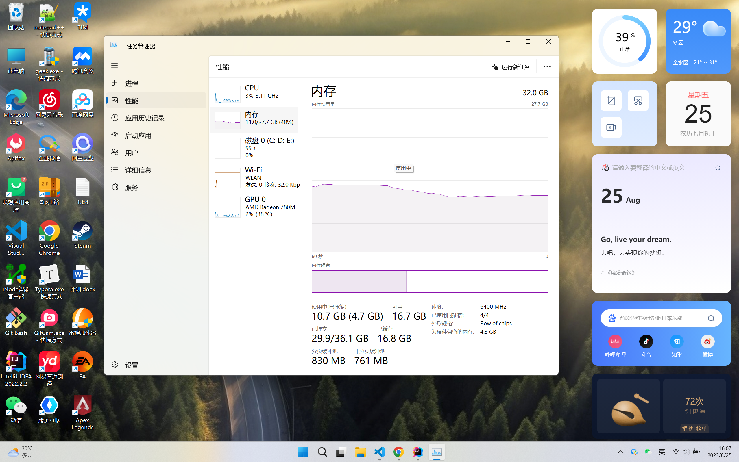Image resolution: width=739 pixels, height=462 pixels.
Task: Open 腾讯会议 (Tencent Meeting) icon
Action: pos(83,60)
